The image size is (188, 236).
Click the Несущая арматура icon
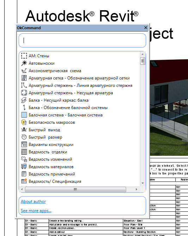click(x=24, y=93)
